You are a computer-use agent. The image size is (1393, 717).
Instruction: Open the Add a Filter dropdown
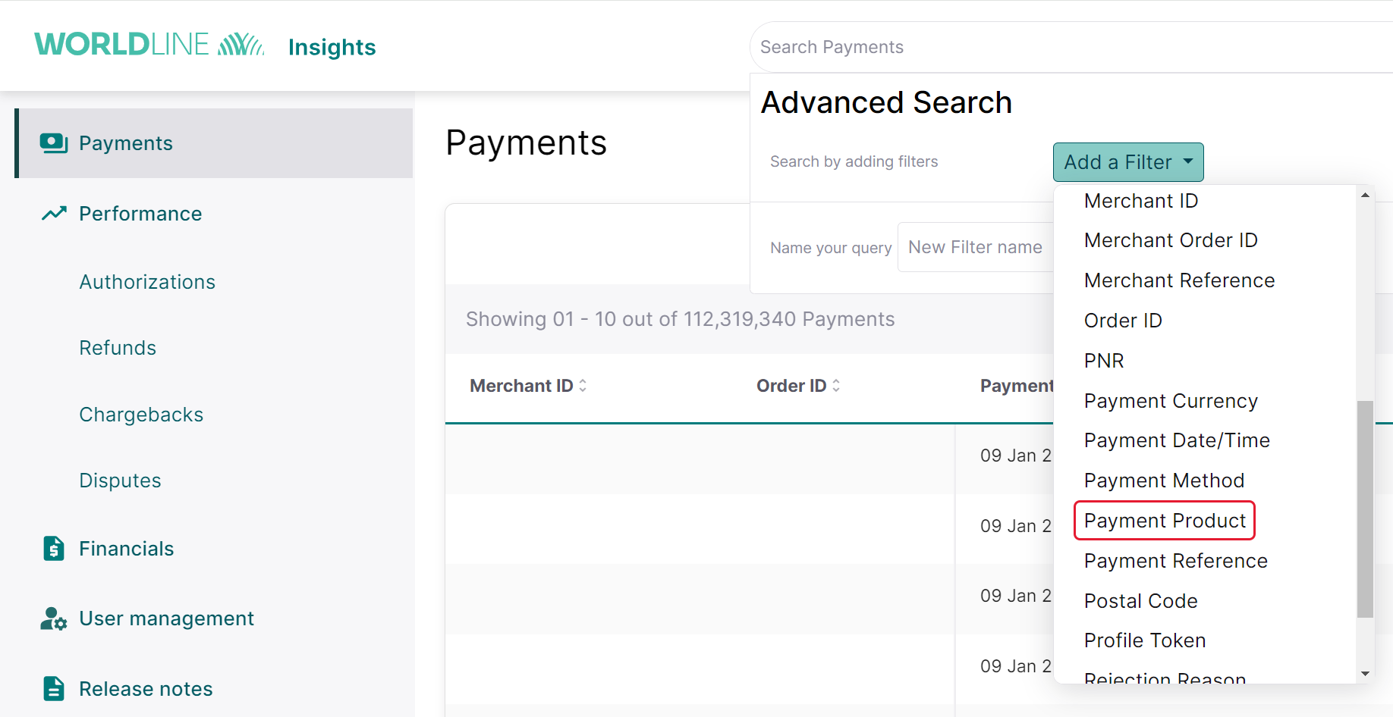pyautogui.click(x=1128, y=161)
